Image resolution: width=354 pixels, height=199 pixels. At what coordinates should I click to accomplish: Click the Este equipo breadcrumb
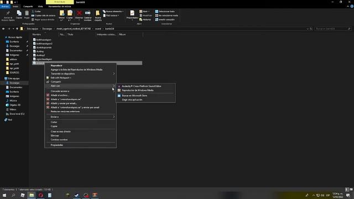(33, 29)
